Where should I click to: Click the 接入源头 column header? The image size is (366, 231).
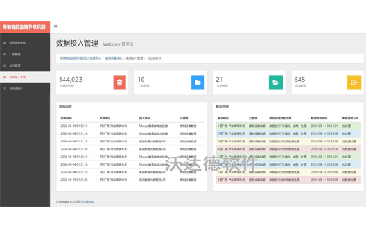[x=144, y=118]
